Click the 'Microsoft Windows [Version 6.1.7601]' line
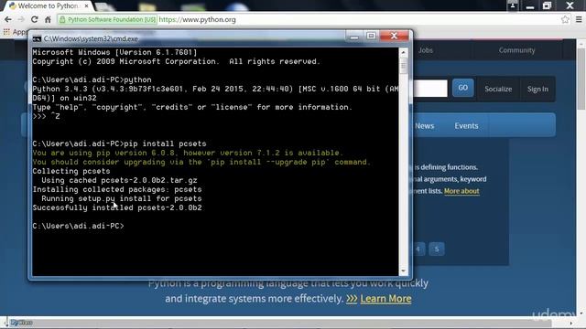586x329 pixels. click(x=114, y=52)
